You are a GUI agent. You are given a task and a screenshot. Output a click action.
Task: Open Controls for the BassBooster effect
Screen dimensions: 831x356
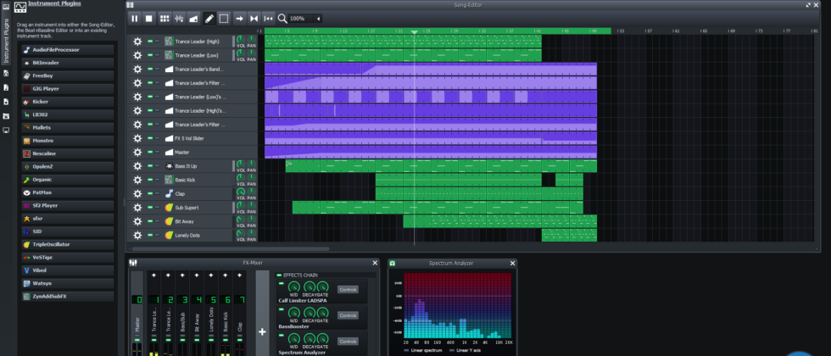tap(348, 314)
